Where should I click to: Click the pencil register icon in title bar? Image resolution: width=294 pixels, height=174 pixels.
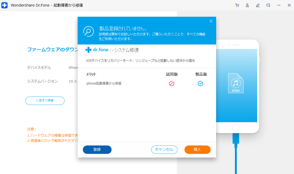click(x=258, y=5)
